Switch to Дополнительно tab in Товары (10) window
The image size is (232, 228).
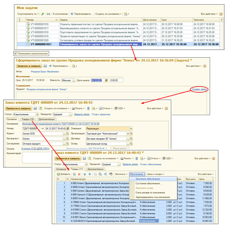47,119
